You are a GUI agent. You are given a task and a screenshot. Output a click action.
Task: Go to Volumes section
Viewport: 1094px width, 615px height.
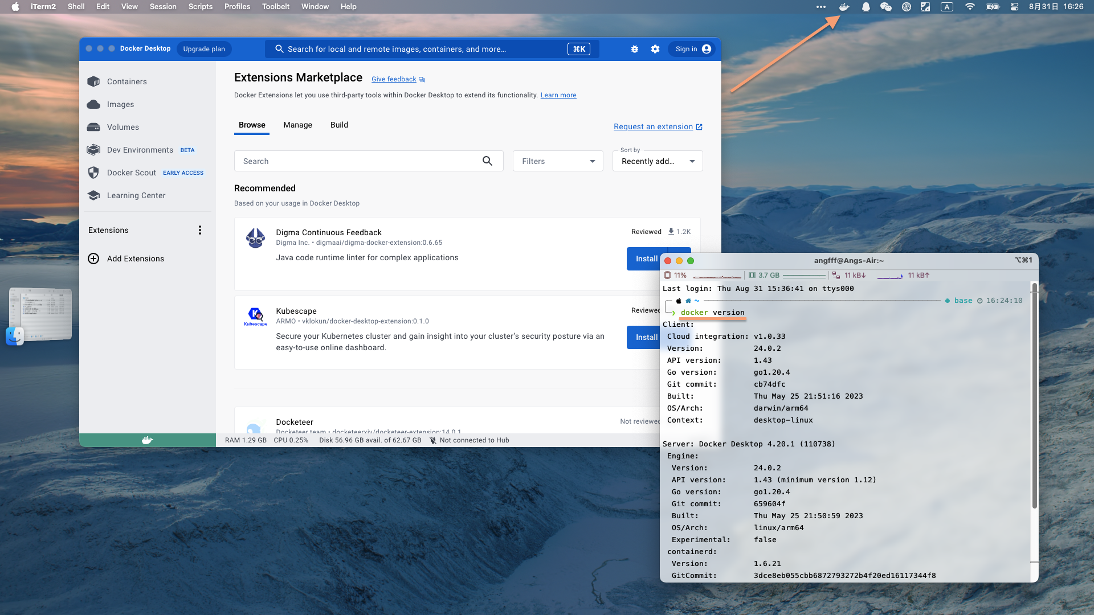coord(123,127)
